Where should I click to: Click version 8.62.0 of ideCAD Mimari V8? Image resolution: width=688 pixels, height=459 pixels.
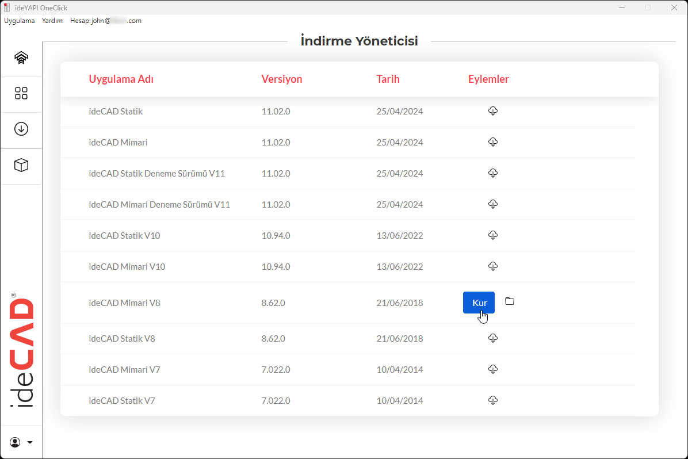pyautogui.click(x=273, y=303)
